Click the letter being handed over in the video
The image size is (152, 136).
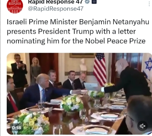(x=91, y=87)
